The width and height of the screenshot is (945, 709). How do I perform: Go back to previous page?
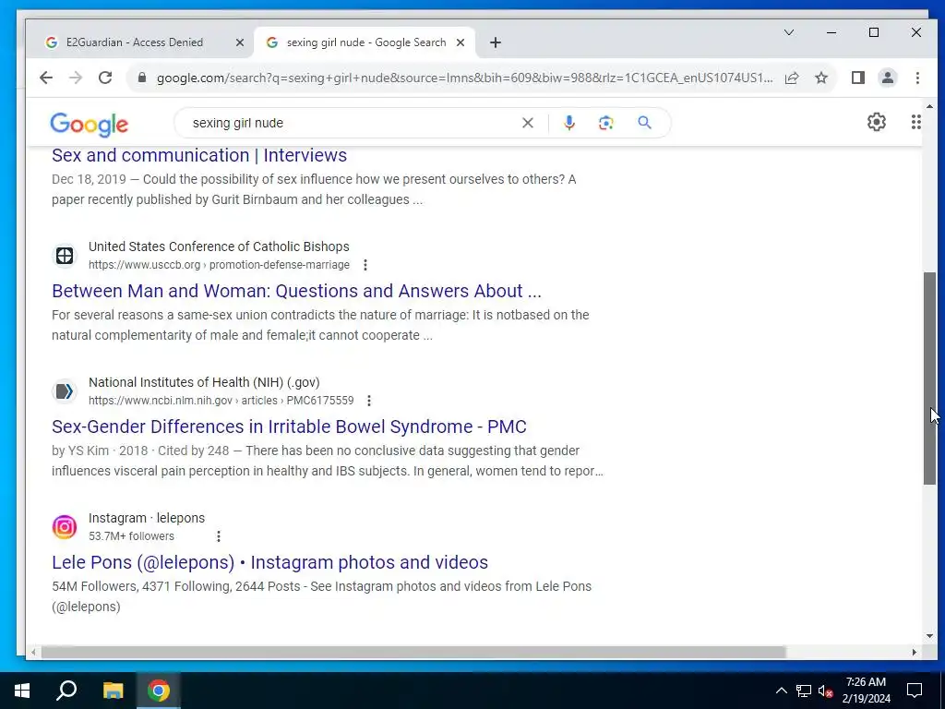(x=46, y=78)
